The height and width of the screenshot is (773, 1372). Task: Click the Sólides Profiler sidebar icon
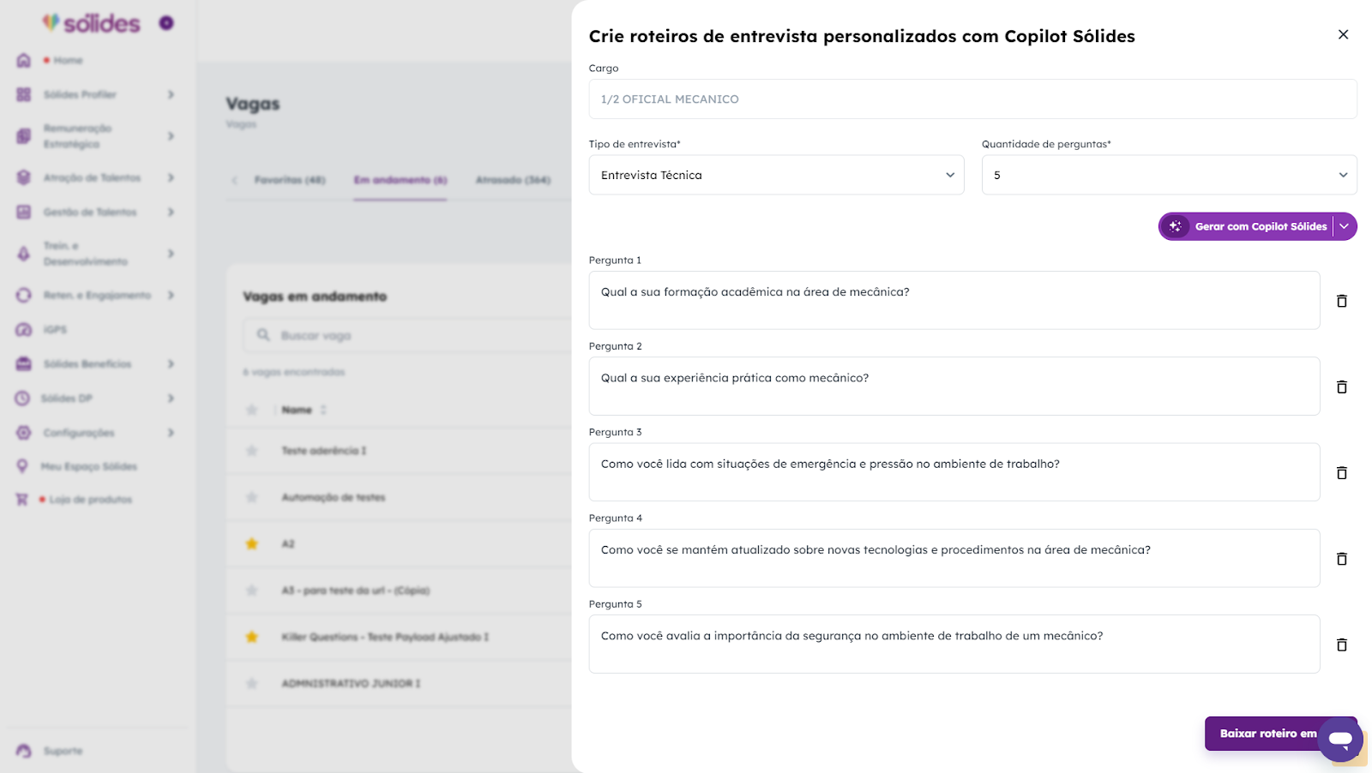pyautogui.click(x=24, y=94)
